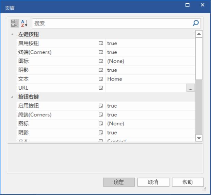Click the search magnifier icon
Screen dimensions: 211x195
click(196, 23)
